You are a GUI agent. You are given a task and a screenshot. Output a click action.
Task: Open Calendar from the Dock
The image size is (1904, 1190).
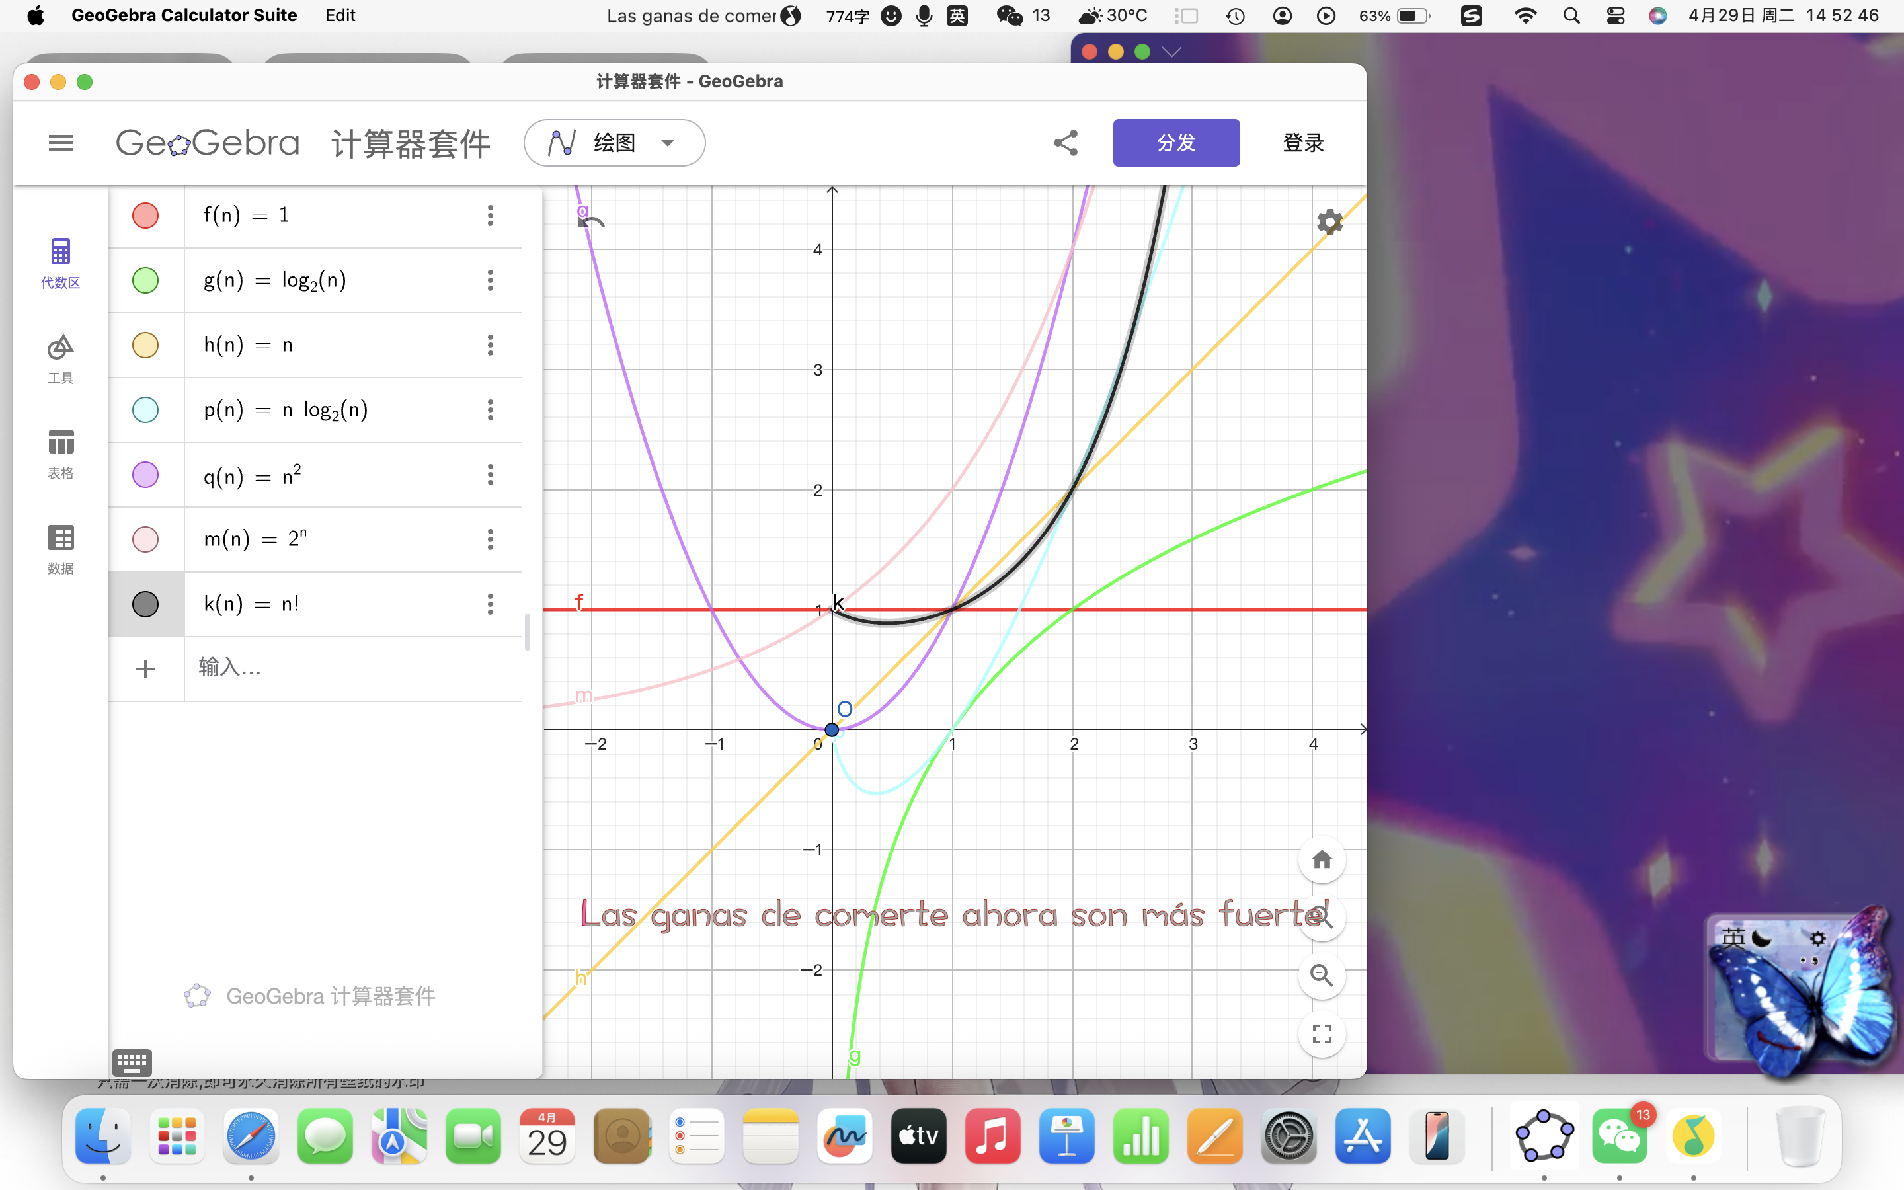click(547, 1135)
